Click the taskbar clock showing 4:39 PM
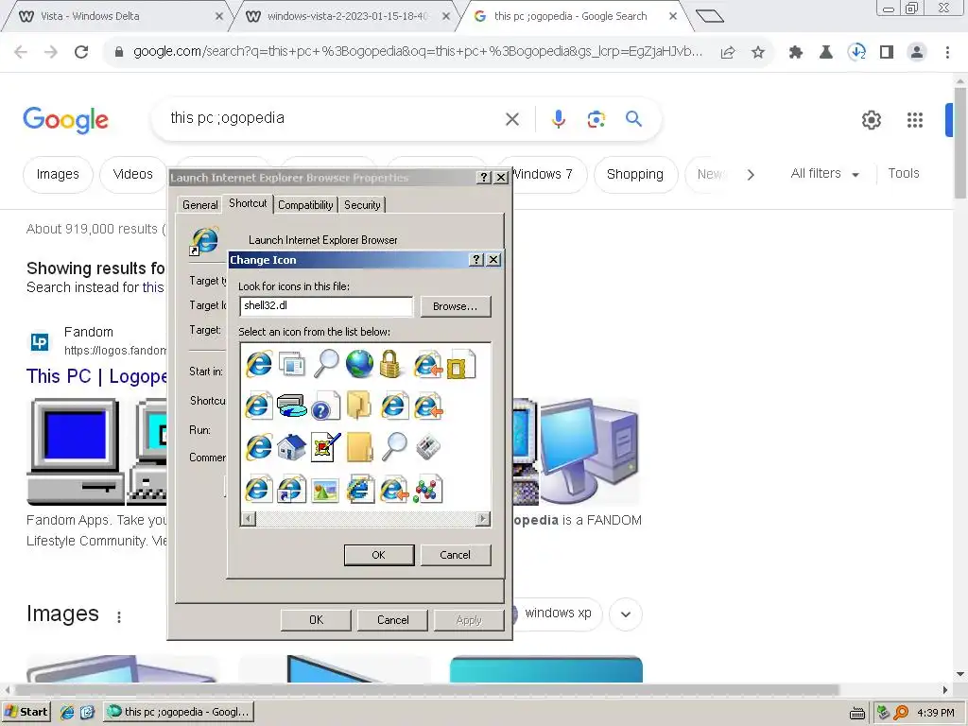The width and height of the screenshot is (968, 726). (x=935, y=713)
